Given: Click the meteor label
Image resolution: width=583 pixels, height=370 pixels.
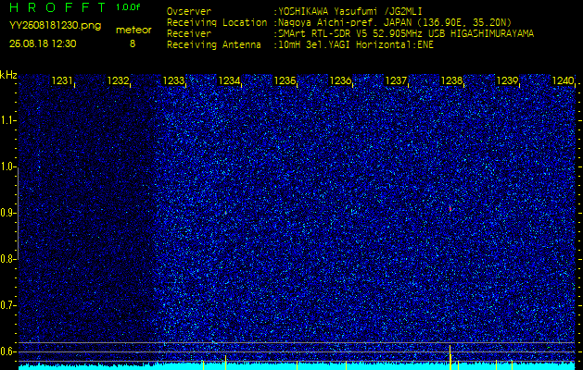Looking at the screenshot, I should click(x=133, y=31).
